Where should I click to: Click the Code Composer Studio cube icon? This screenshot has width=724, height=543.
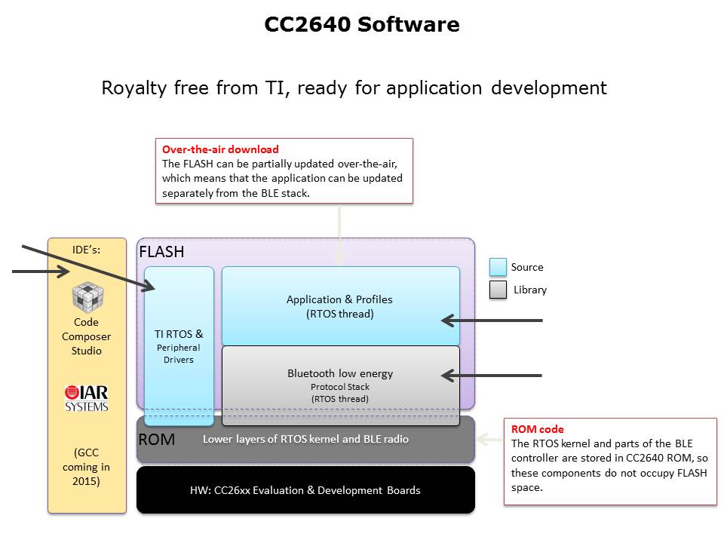(87, 296)
